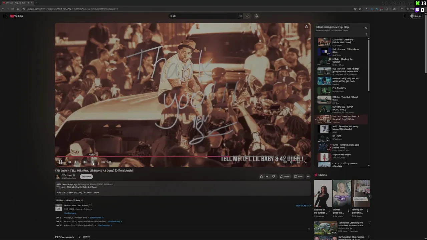Open the YFN Lucci channel avatar

[58, 176]
